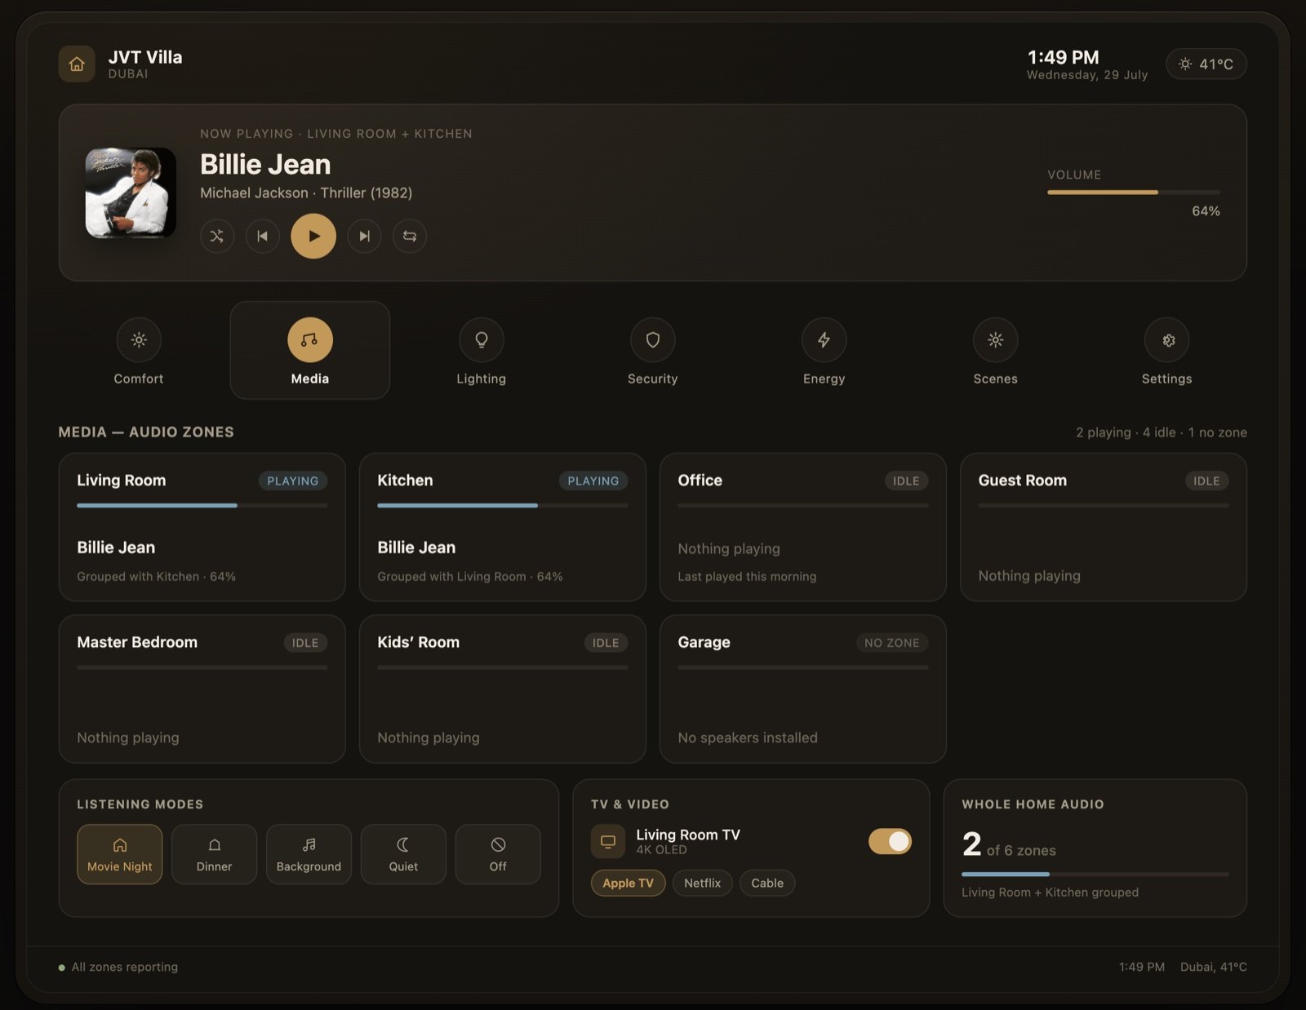Image resolution: width=1306 pixels, height=1010 pixels.
Task: Open the Kitchen audio zone card
Action: (x=503, y=527)
